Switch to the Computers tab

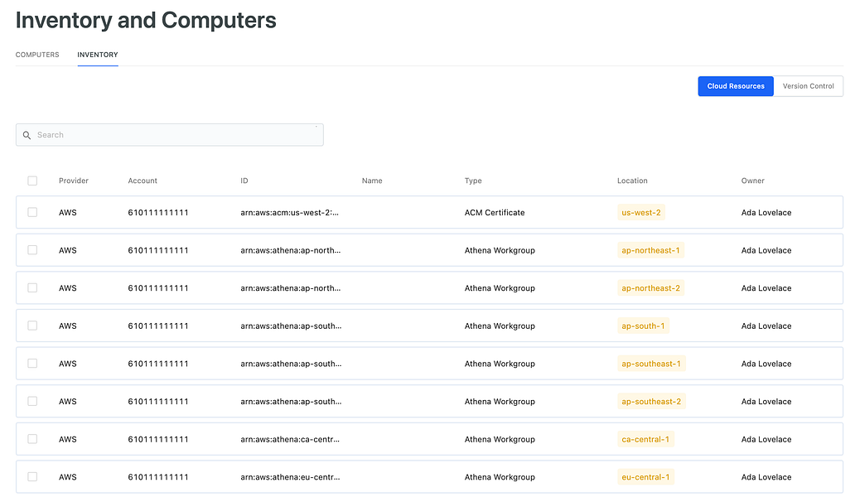37,55
